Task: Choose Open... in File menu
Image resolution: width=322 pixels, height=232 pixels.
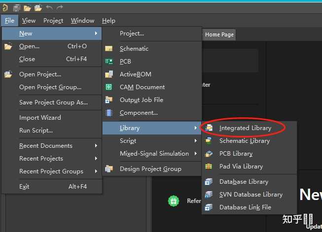Action: 52,46
